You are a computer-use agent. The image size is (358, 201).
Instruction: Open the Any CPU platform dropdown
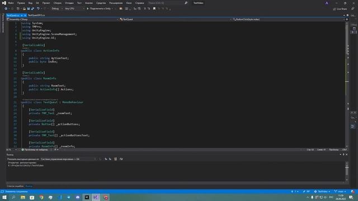click(74, 9)
